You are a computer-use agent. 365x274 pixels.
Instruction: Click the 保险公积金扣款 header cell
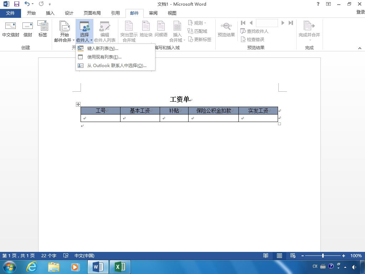coord(214,111)
